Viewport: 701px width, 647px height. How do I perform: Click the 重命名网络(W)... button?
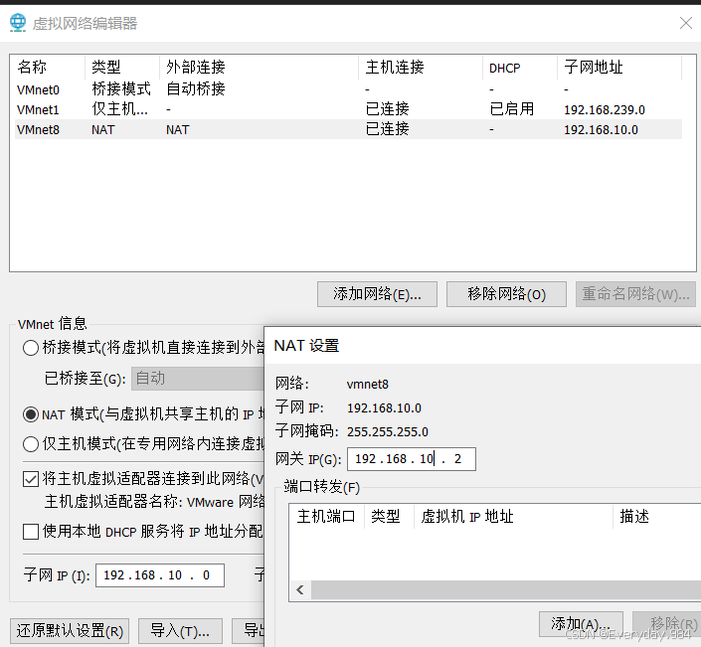click(635, 294)
